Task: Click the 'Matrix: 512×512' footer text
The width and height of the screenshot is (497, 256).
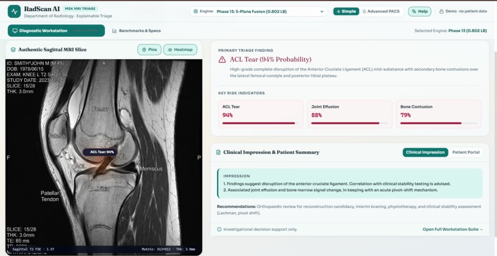Action: coord(156,249)
